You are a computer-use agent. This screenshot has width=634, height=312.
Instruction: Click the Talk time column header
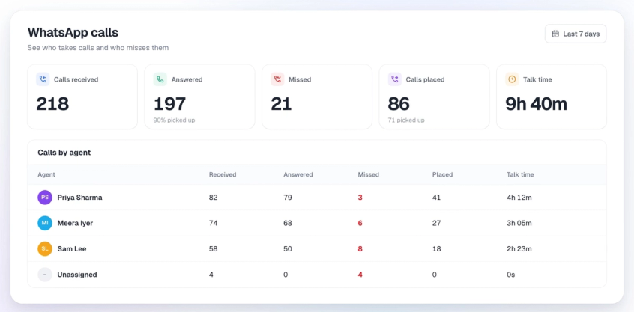(520, 175)
